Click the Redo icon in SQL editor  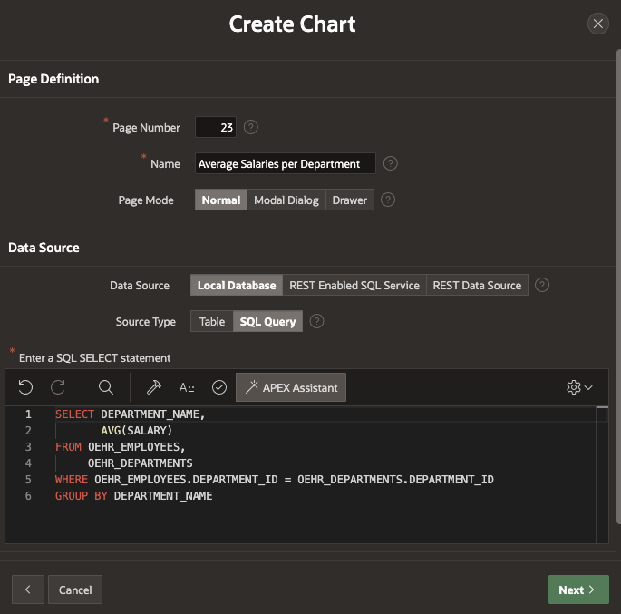(58, 387)
